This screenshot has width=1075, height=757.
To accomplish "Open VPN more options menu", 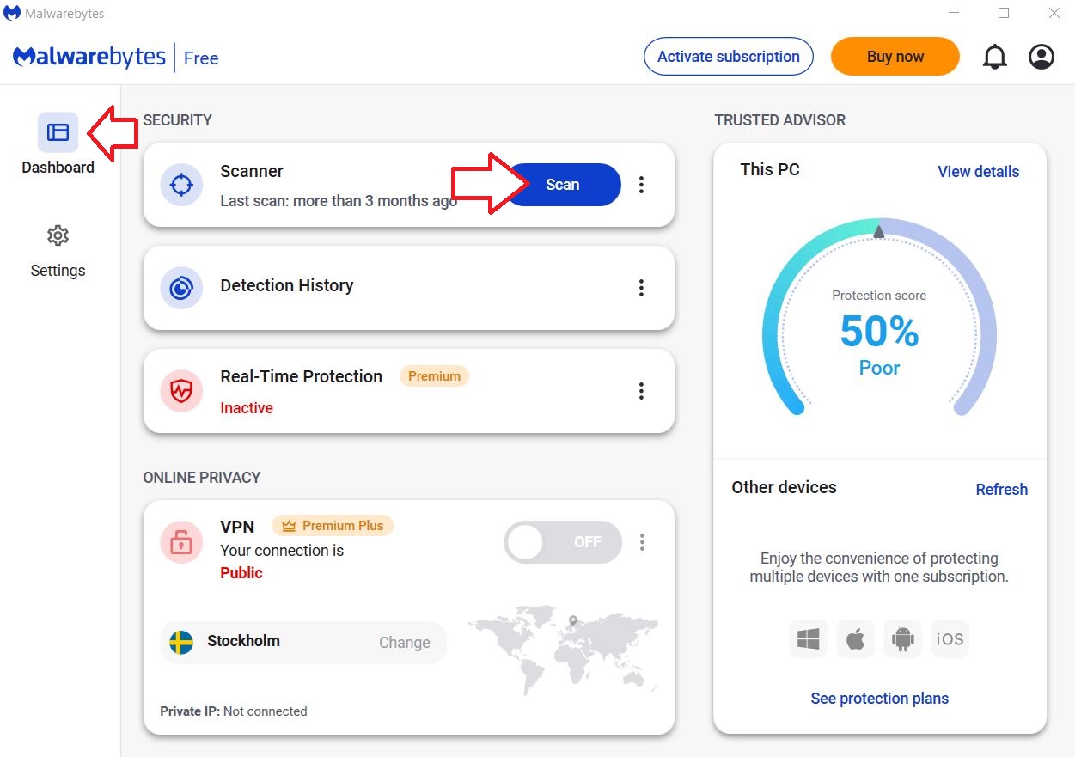I will [642, 542].
